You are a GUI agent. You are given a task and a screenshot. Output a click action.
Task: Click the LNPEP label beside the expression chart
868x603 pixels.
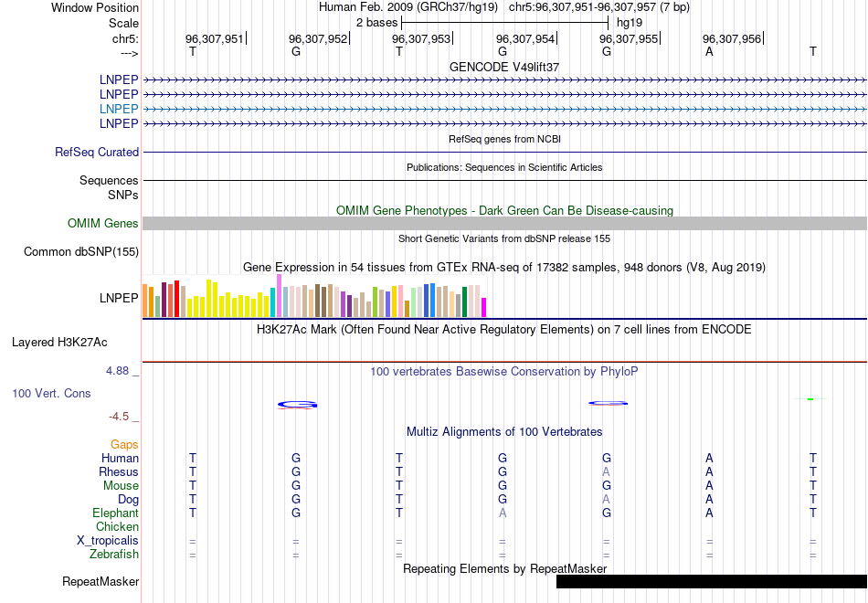pos(119,299)
